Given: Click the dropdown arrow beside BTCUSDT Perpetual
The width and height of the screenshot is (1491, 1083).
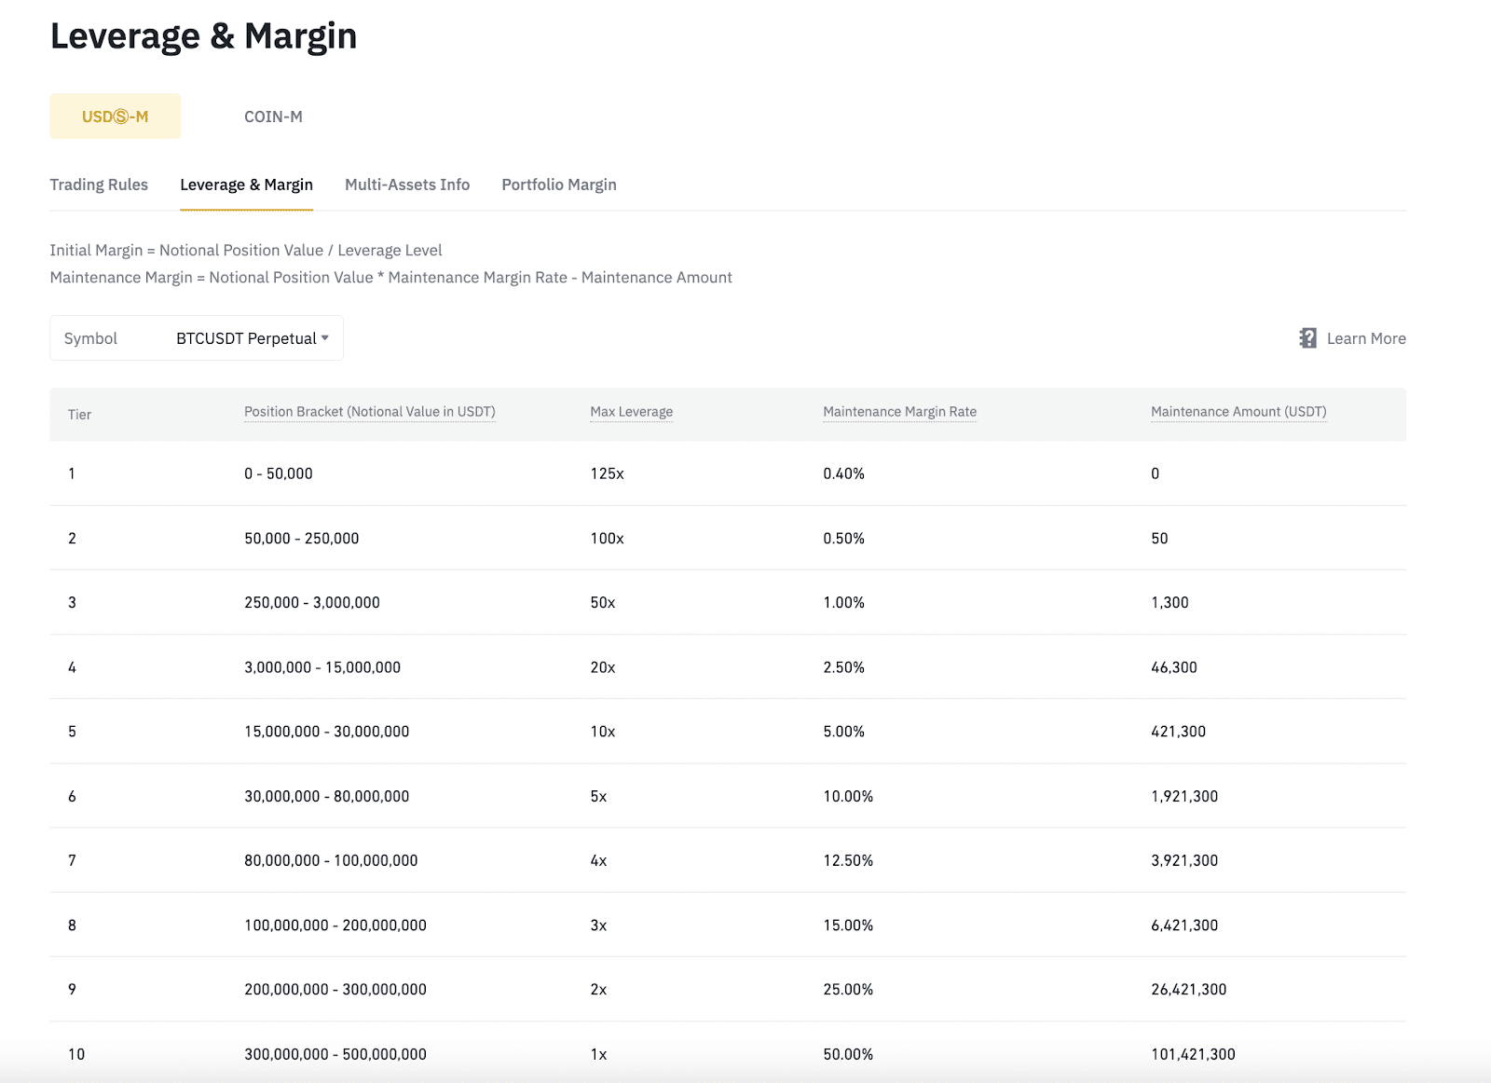Looking at the screenshot, I should pyautogui.click(x=325, y=338).
